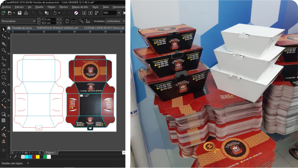Screen dimensions: 298x168
Task: Toggle the all pages layout button
Action: (x=81, y=21)
